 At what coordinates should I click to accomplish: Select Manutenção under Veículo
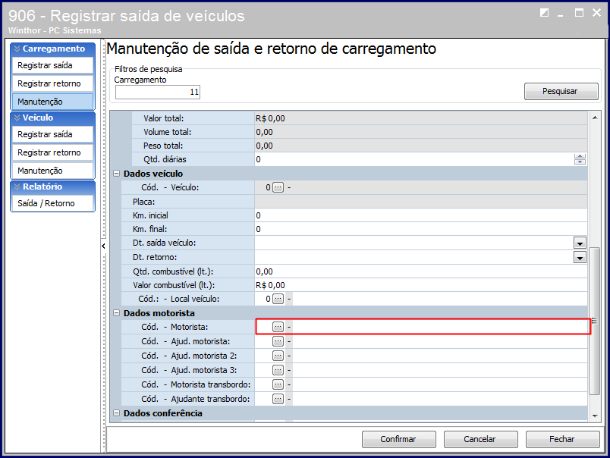click(52, 171)
